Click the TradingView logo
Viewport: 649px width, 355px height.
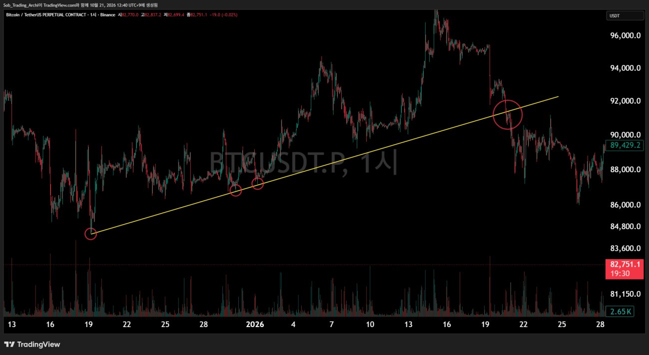click(32, 345)
